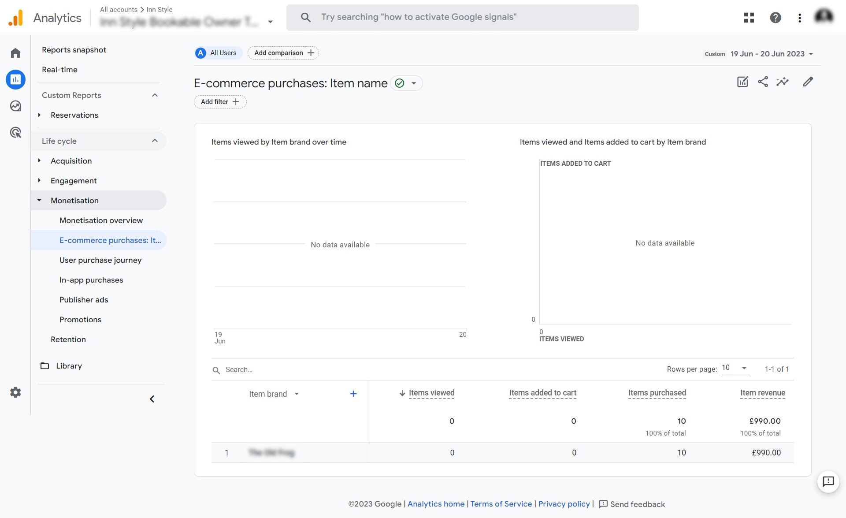The image size is (846, 518).
Task: Select User purchase journey report
Action: coord(100,260)
